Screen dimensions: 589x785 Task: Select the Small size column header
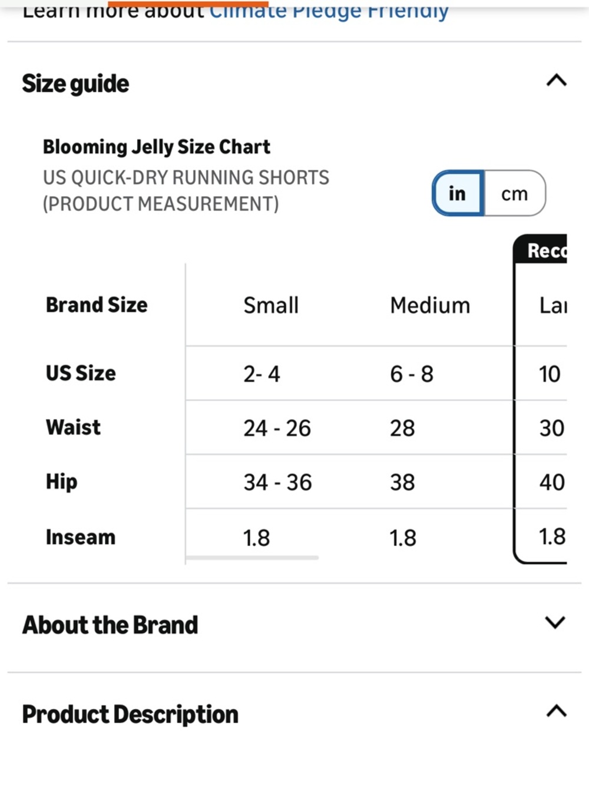(271, 305)
